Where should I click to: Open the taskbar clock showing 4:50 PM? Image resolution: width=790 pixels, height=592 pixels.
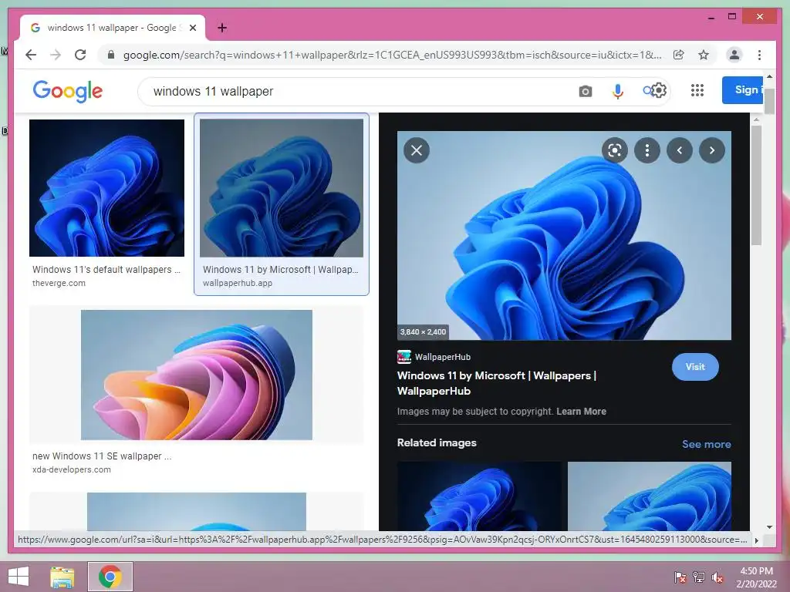756,577
